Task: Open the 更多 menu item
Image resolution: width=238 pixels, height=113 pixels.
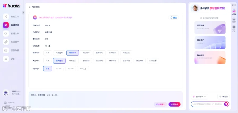Action: point(13,59)
